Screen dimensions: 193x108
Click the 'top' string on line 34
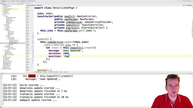pos(67,56)
